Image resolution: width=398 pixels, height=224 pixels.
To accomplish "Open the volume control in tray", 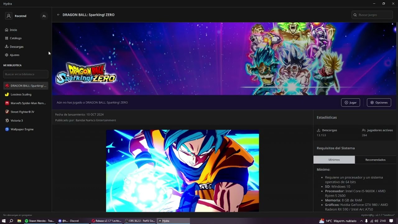I will coord(377,221).
